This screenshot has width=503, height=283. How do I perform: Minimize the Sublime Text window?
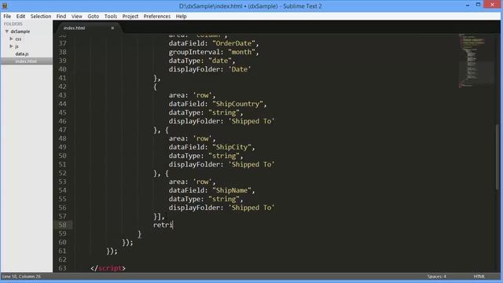tap(468, 6)
